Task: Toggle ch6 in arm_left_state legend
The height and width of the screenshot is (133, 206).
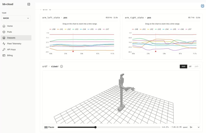Action: click(x=98, y=29)
